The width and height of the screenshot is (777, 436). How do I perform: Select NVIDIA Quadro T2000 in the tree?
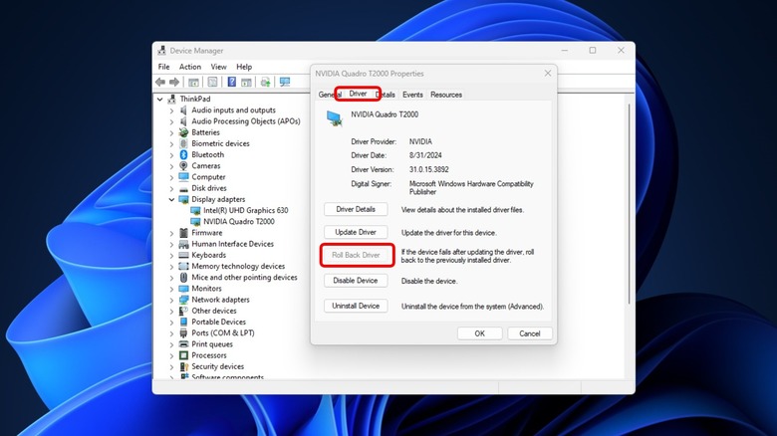[237, 222]
